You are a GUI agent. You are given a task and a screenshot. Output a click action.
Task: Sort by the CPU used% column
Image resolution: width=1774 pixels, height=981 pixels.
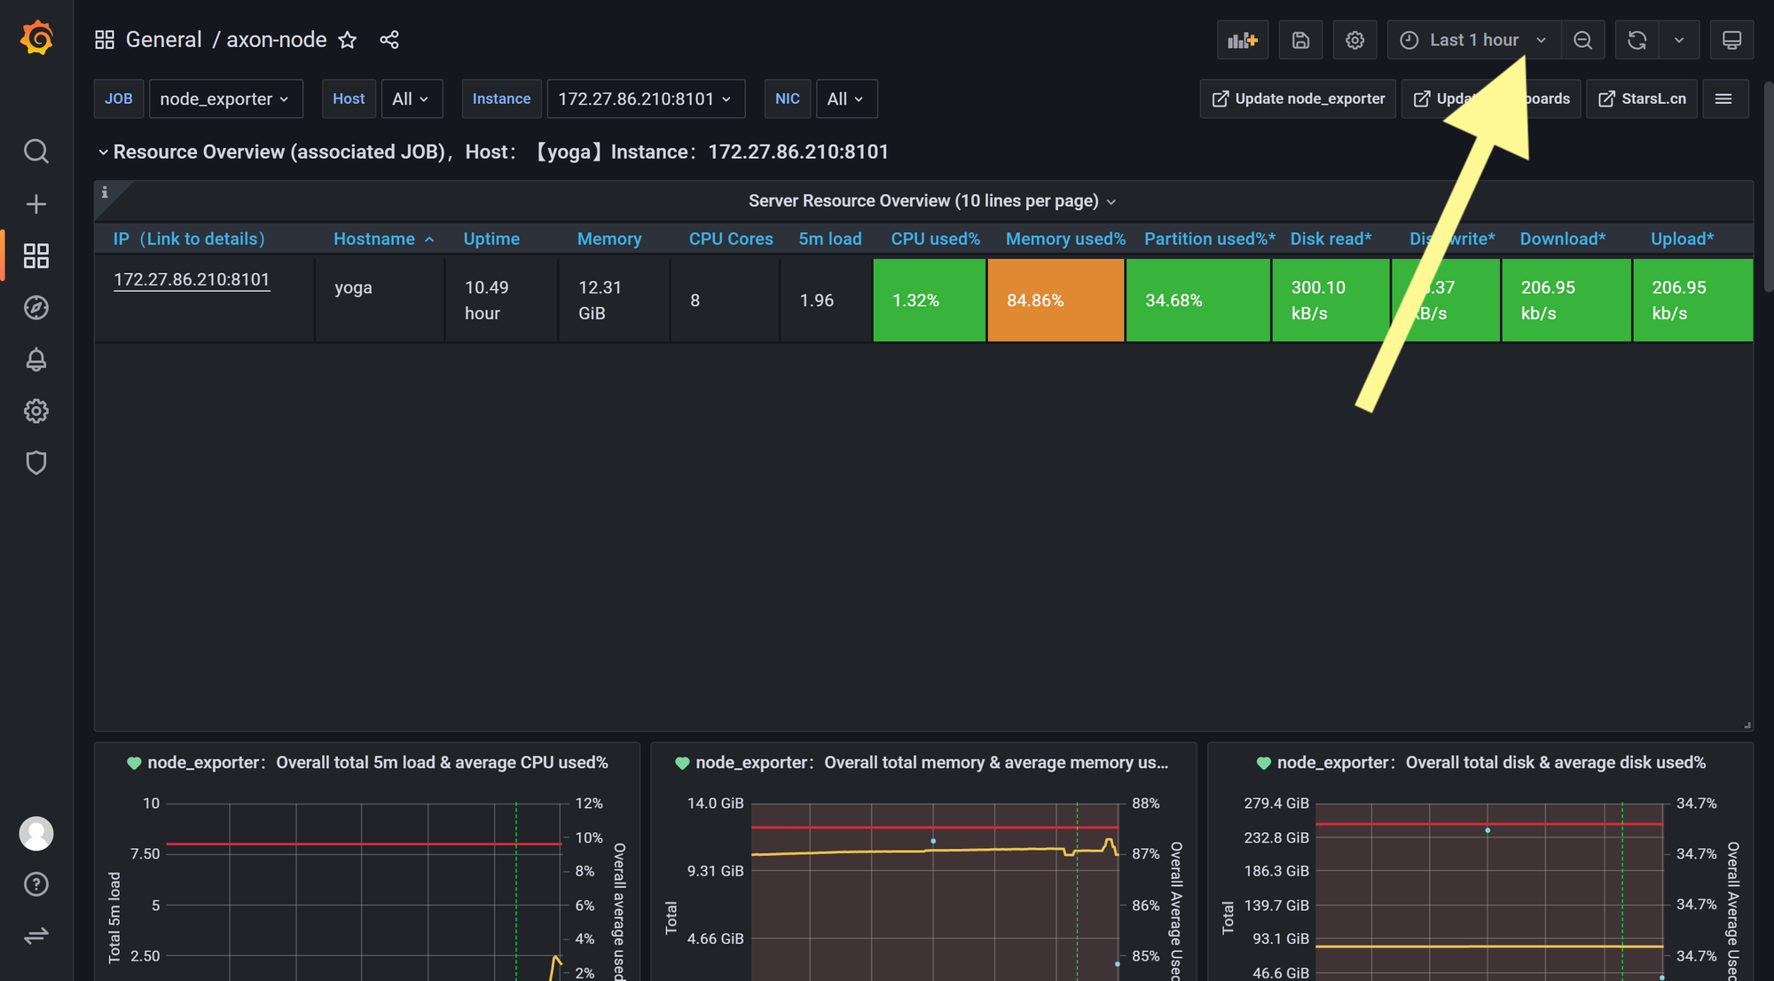point(935,239)
